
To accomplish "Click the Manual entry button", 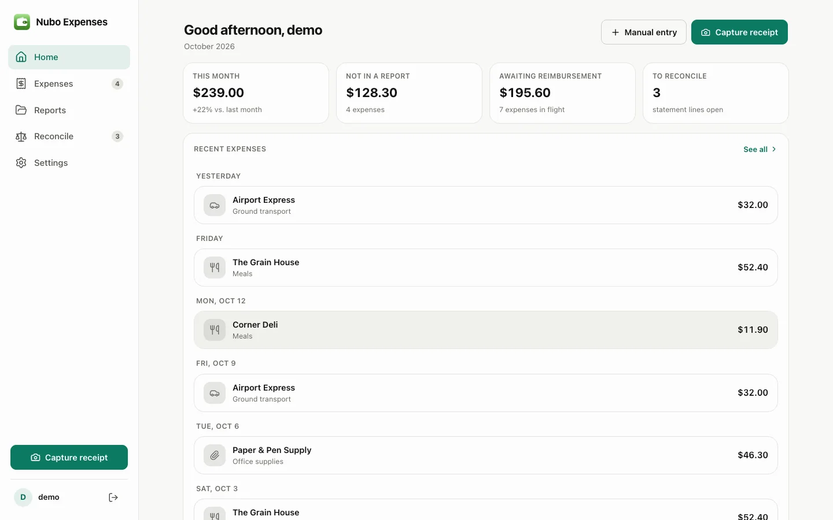I will 644,32.
